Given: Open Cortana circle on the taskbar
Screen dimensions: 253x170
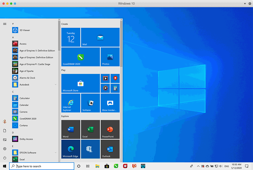Looking at the screenshot, I should click(79, 166).
